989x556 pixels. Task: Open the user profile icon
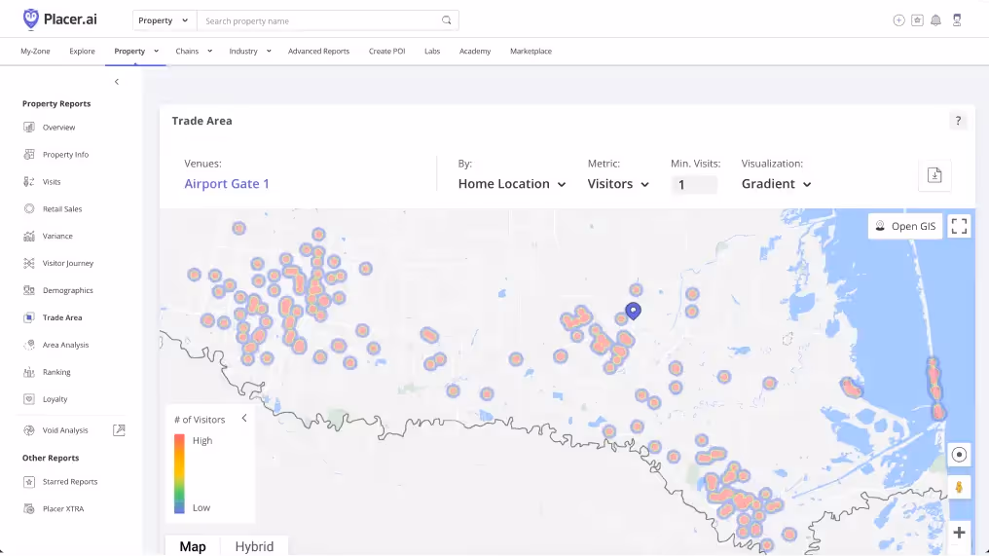(x=957, y=20)
